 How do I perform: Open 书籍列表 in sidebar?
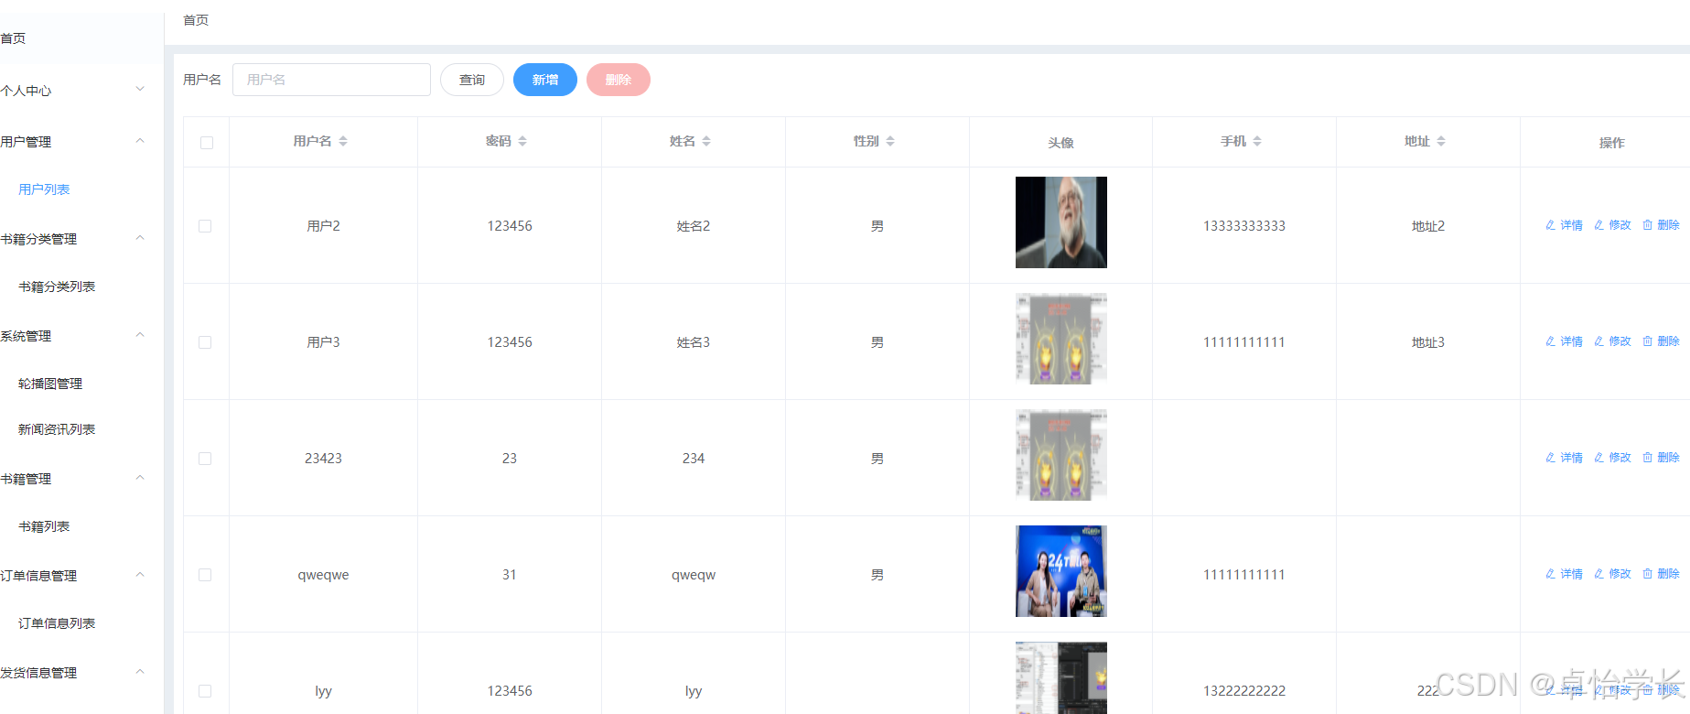(x=44, y=526)
